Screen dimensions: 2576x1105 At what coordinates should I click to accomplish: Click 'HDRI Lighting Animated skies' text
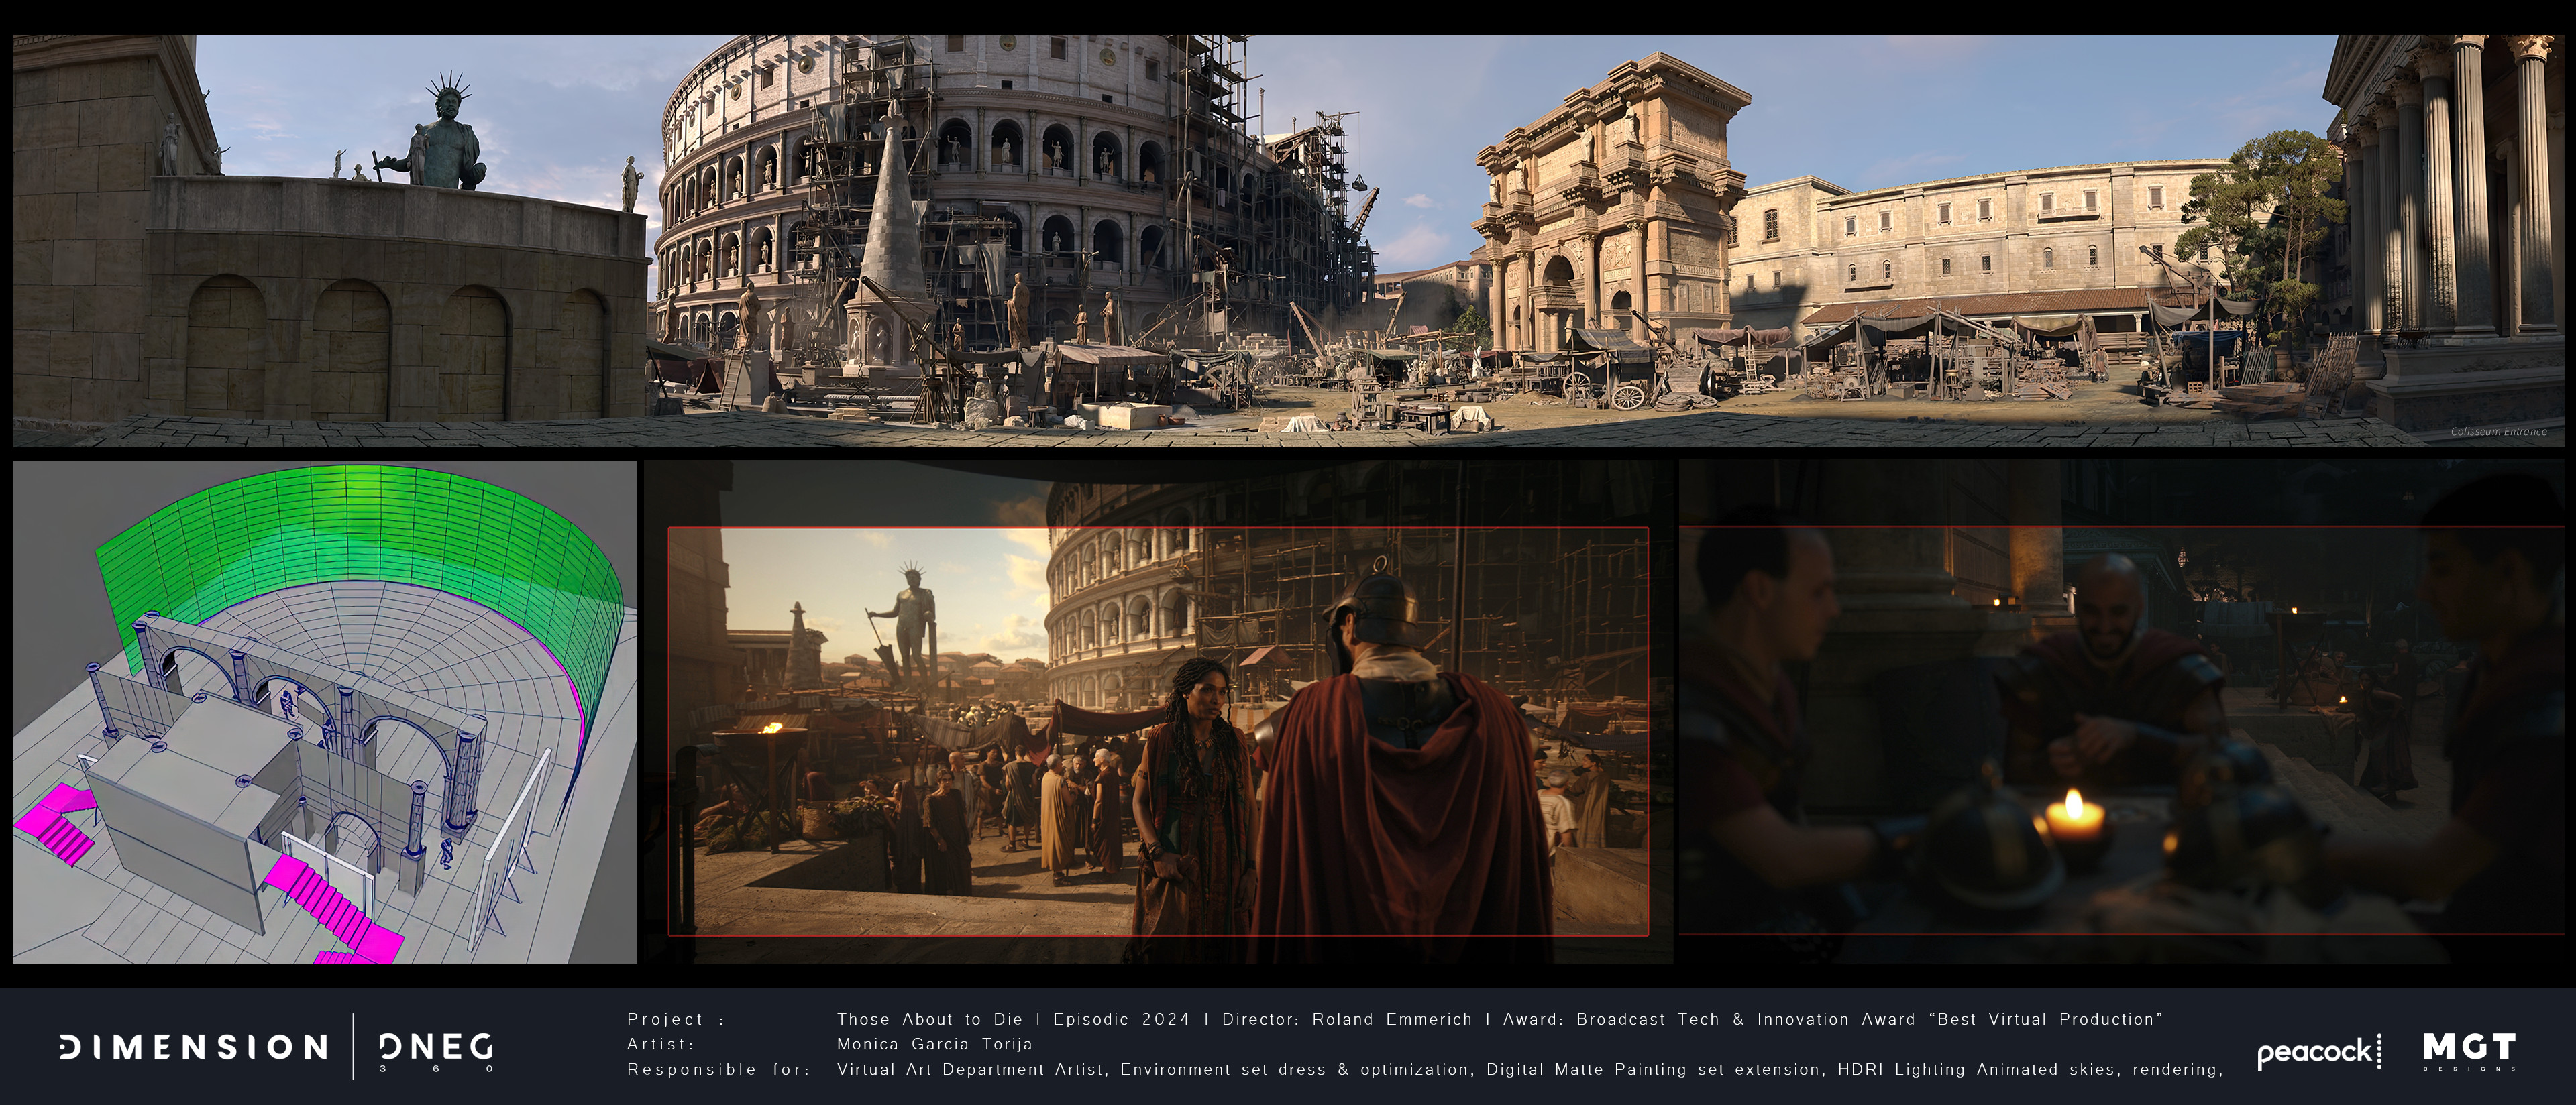tap(1980, 1069)
